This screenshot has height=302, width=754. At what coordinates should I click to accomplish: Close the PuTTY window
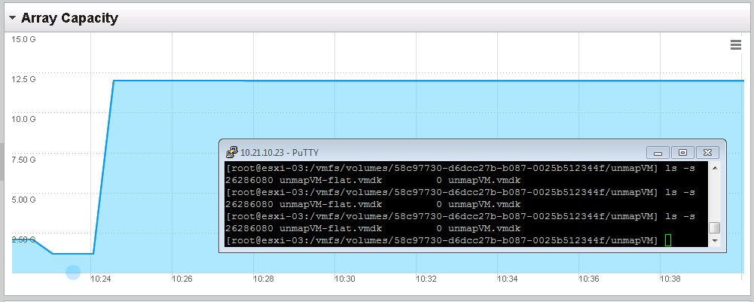(x=707, y=152)
